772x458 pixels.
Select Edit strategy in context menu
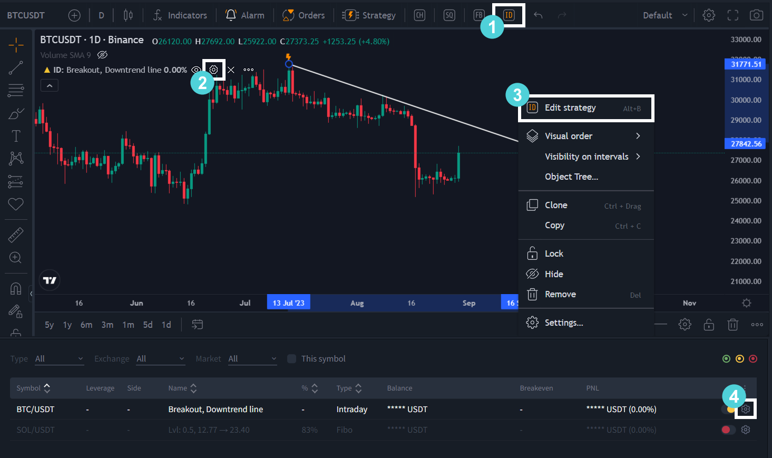587,108
